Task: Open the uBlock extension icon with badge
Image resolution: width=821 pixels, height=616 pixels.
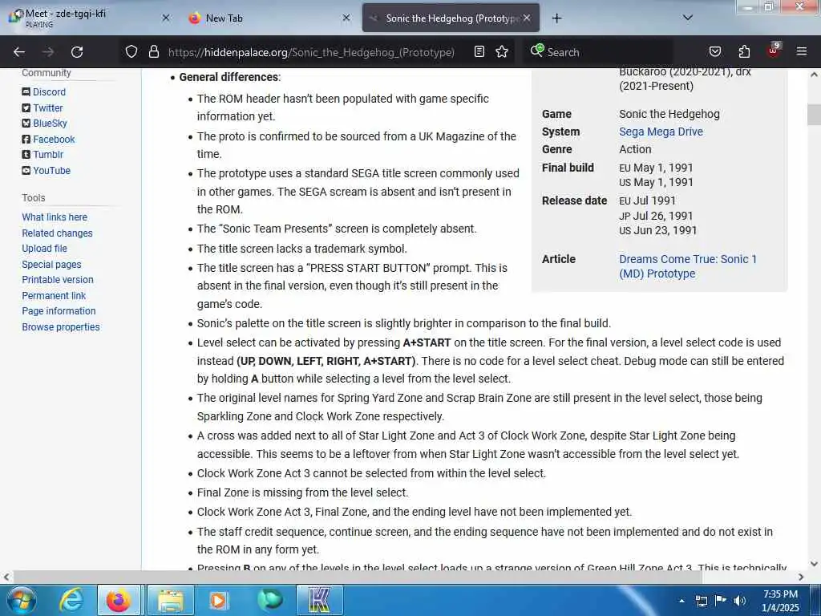Action: 774,51
